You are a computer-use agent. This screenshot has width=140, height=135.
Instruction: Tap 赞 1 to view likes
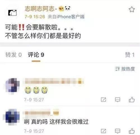point(130,55)
